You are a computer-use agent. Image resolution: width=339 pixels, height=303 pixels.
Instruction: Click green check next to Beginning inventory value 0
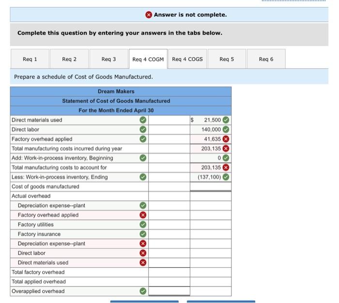[x=226, y=158]
